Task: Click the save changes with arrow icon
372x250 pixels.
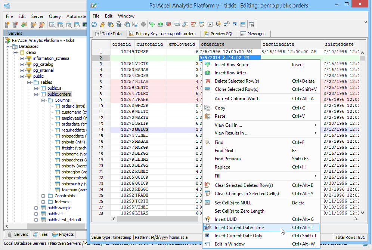Action: tap(110, 24)
